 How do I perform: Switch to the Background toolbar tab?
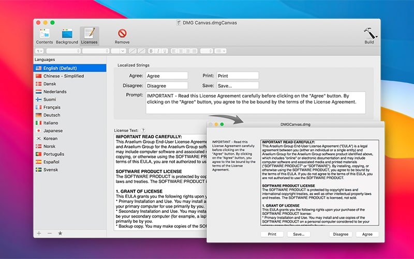67,35
